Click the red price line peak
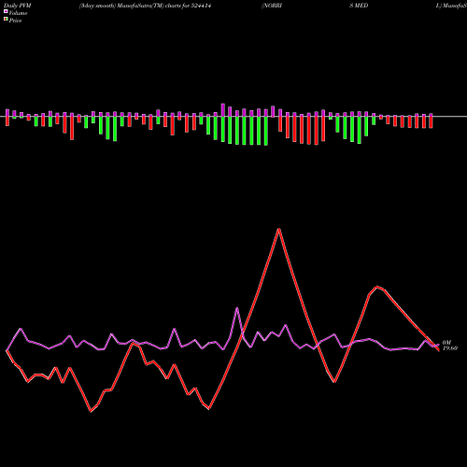Screen dimensions: 467x467 tap(279, 230)
